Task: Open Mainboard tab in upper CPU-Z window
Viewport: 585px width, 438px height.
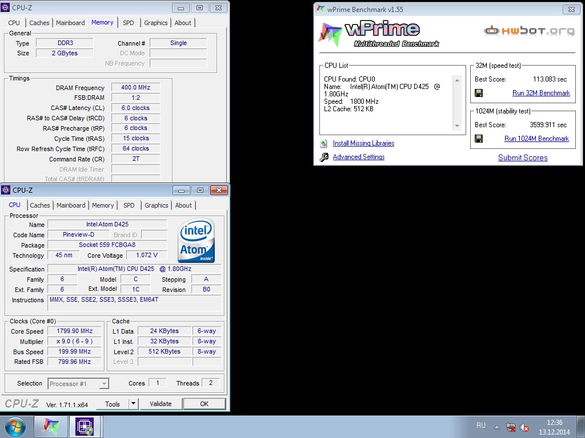Action: pos(70,23)
